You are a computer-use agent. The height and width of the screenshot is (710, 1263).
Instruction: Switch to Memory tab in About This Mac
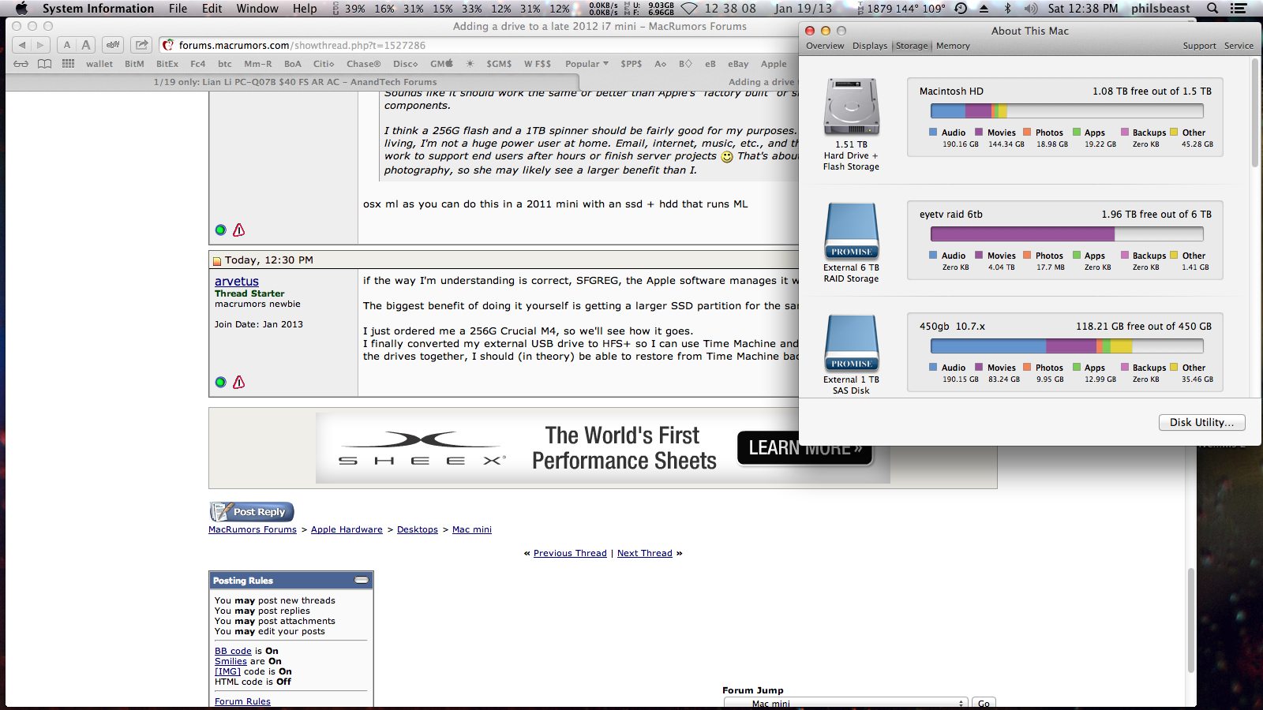click(953, 46)
